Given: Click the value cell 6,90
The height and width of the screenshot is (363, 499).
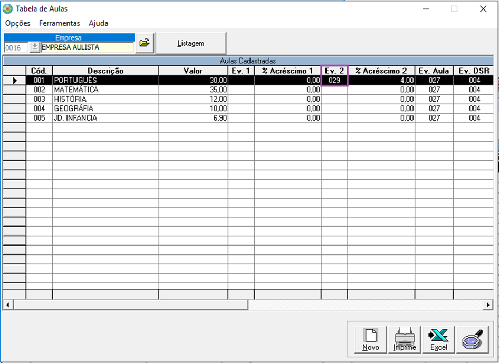Looking at the screenshot, I should click(193, 118).
